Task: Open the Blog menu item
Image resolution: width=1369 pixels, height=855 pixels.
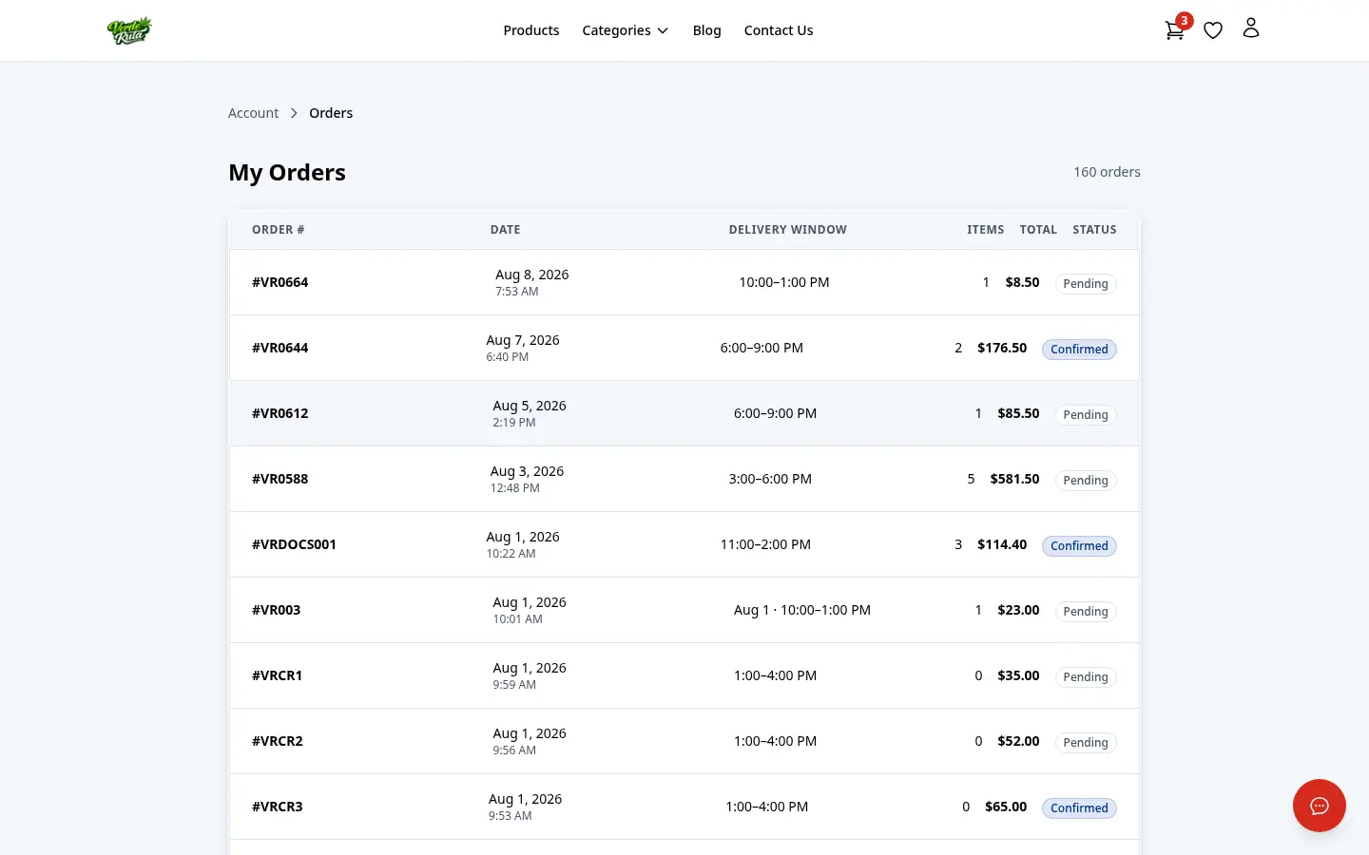Action: tap(707, 30)
